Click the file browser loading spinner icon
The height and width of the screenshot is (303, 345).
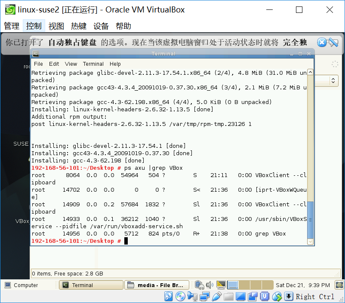click(335, 64)
